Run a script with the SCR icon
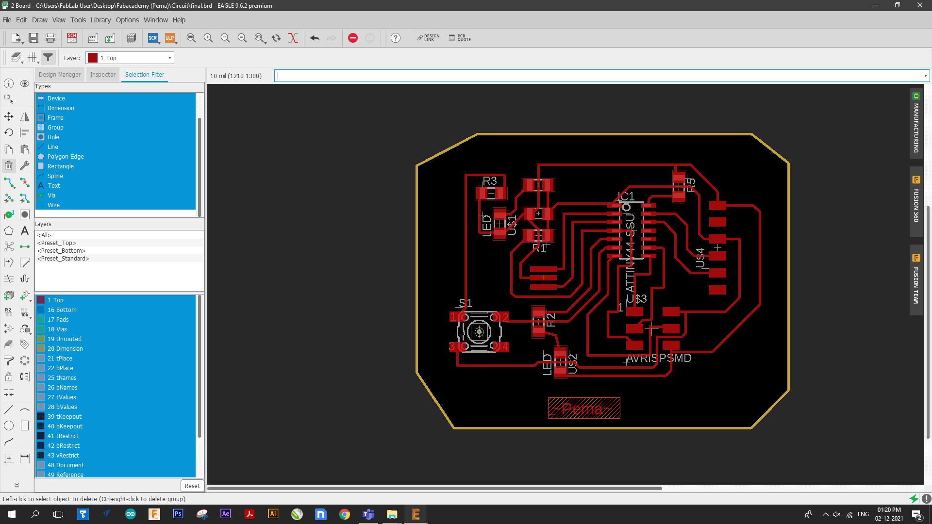 coord(153,38)
